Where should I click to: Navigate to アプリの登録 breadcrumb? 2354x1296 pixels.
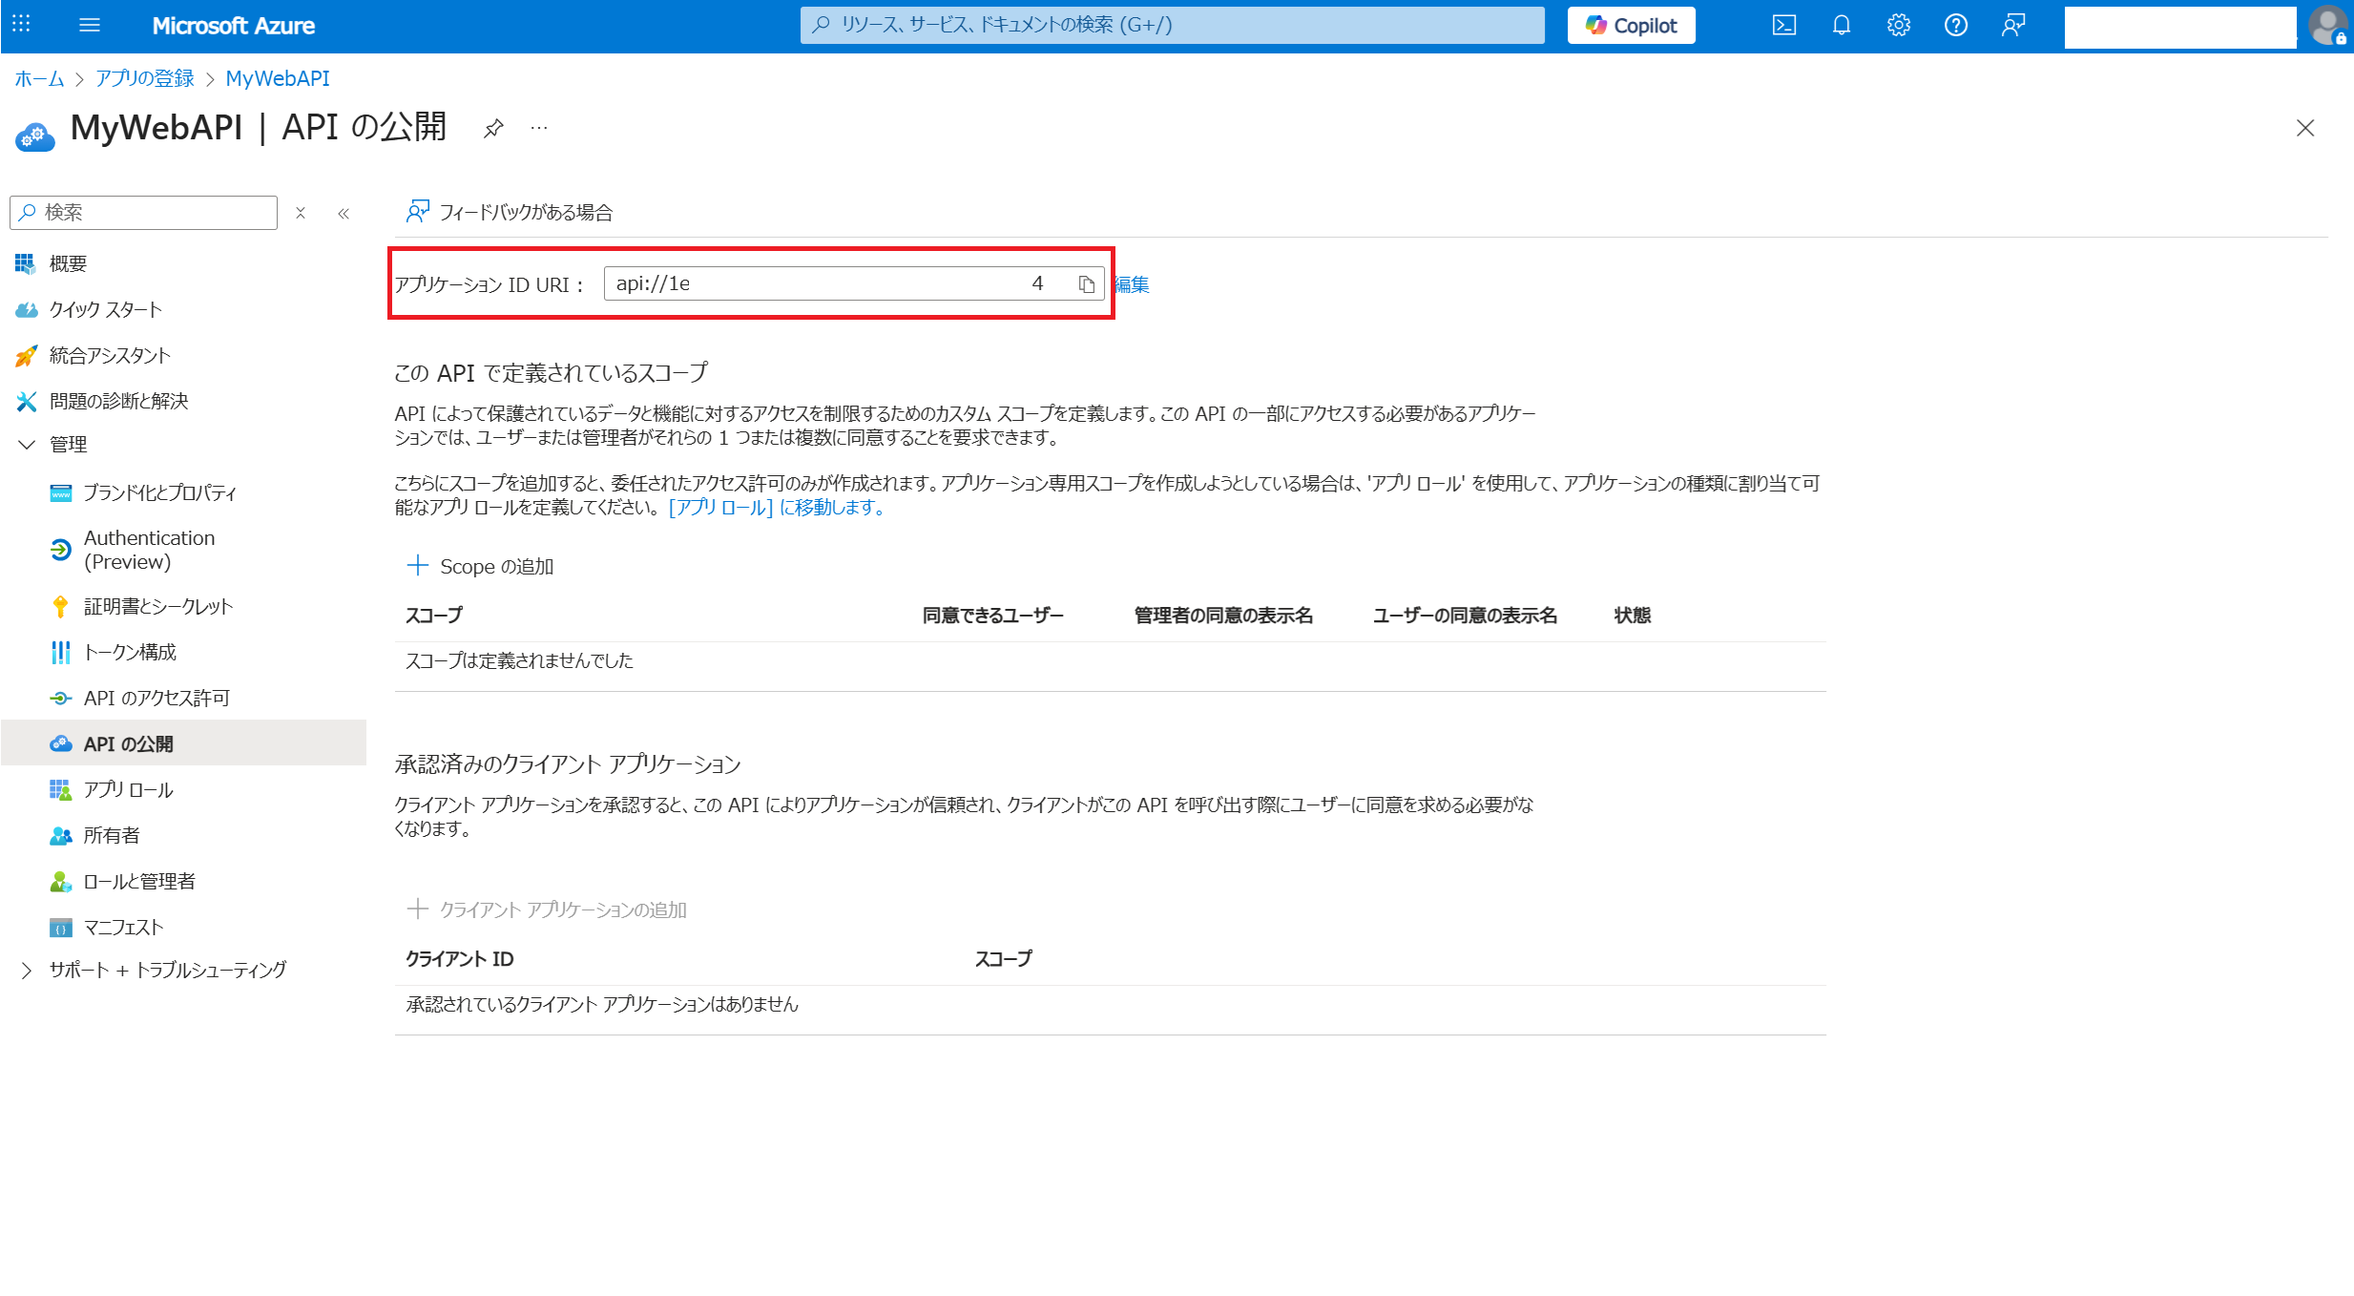[145, 79]
